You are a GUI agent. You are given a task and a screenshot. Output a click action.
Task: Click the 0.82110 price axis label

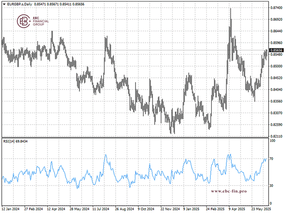click(x=276, y=136)
